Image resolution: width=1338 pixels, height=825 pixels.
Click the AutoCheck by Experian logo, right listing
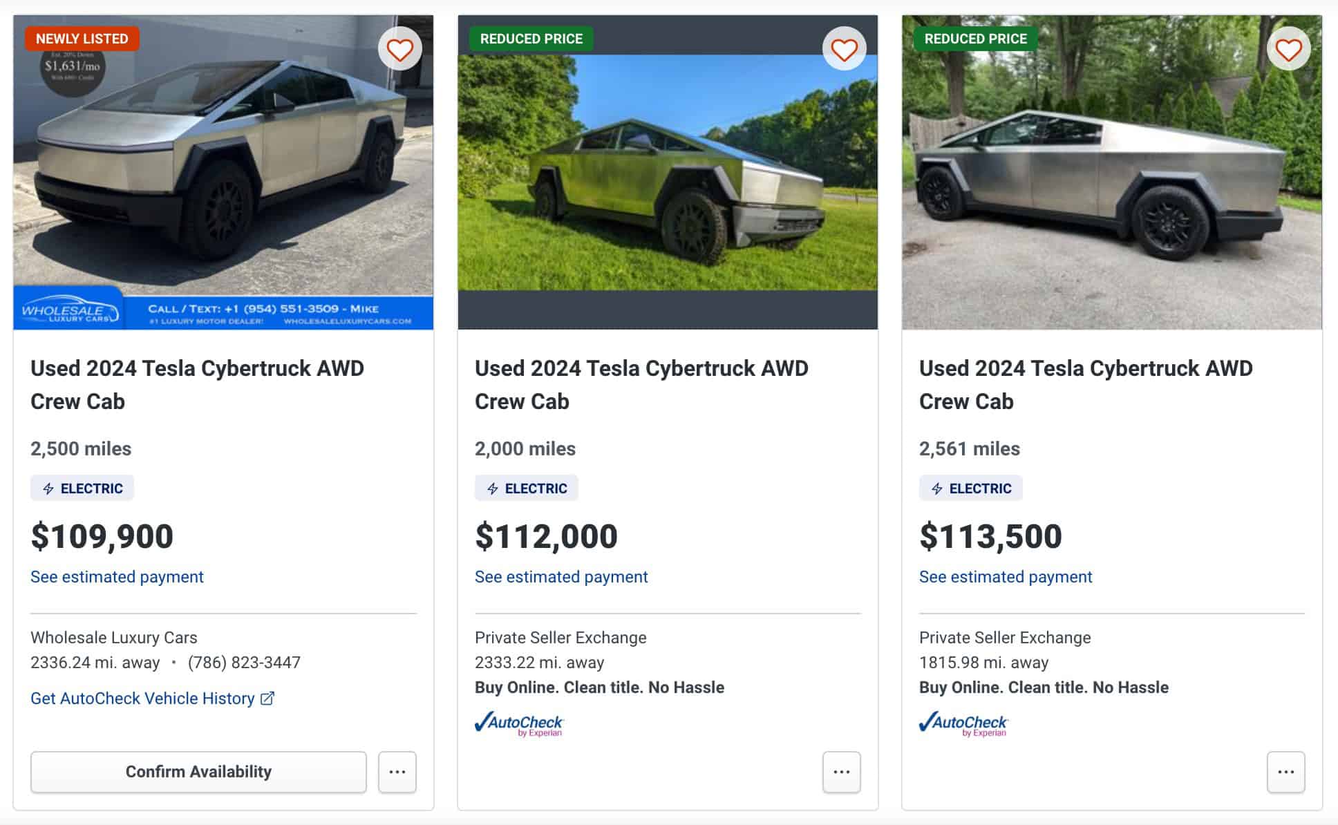[x=964, y=726]
